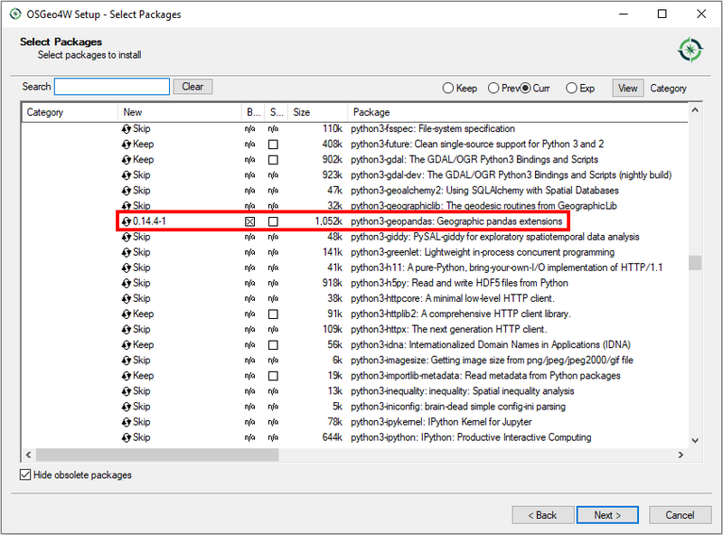Viewport: 723px width, 535px height.
Task: Click the Next button
Action: coord(606,515)
